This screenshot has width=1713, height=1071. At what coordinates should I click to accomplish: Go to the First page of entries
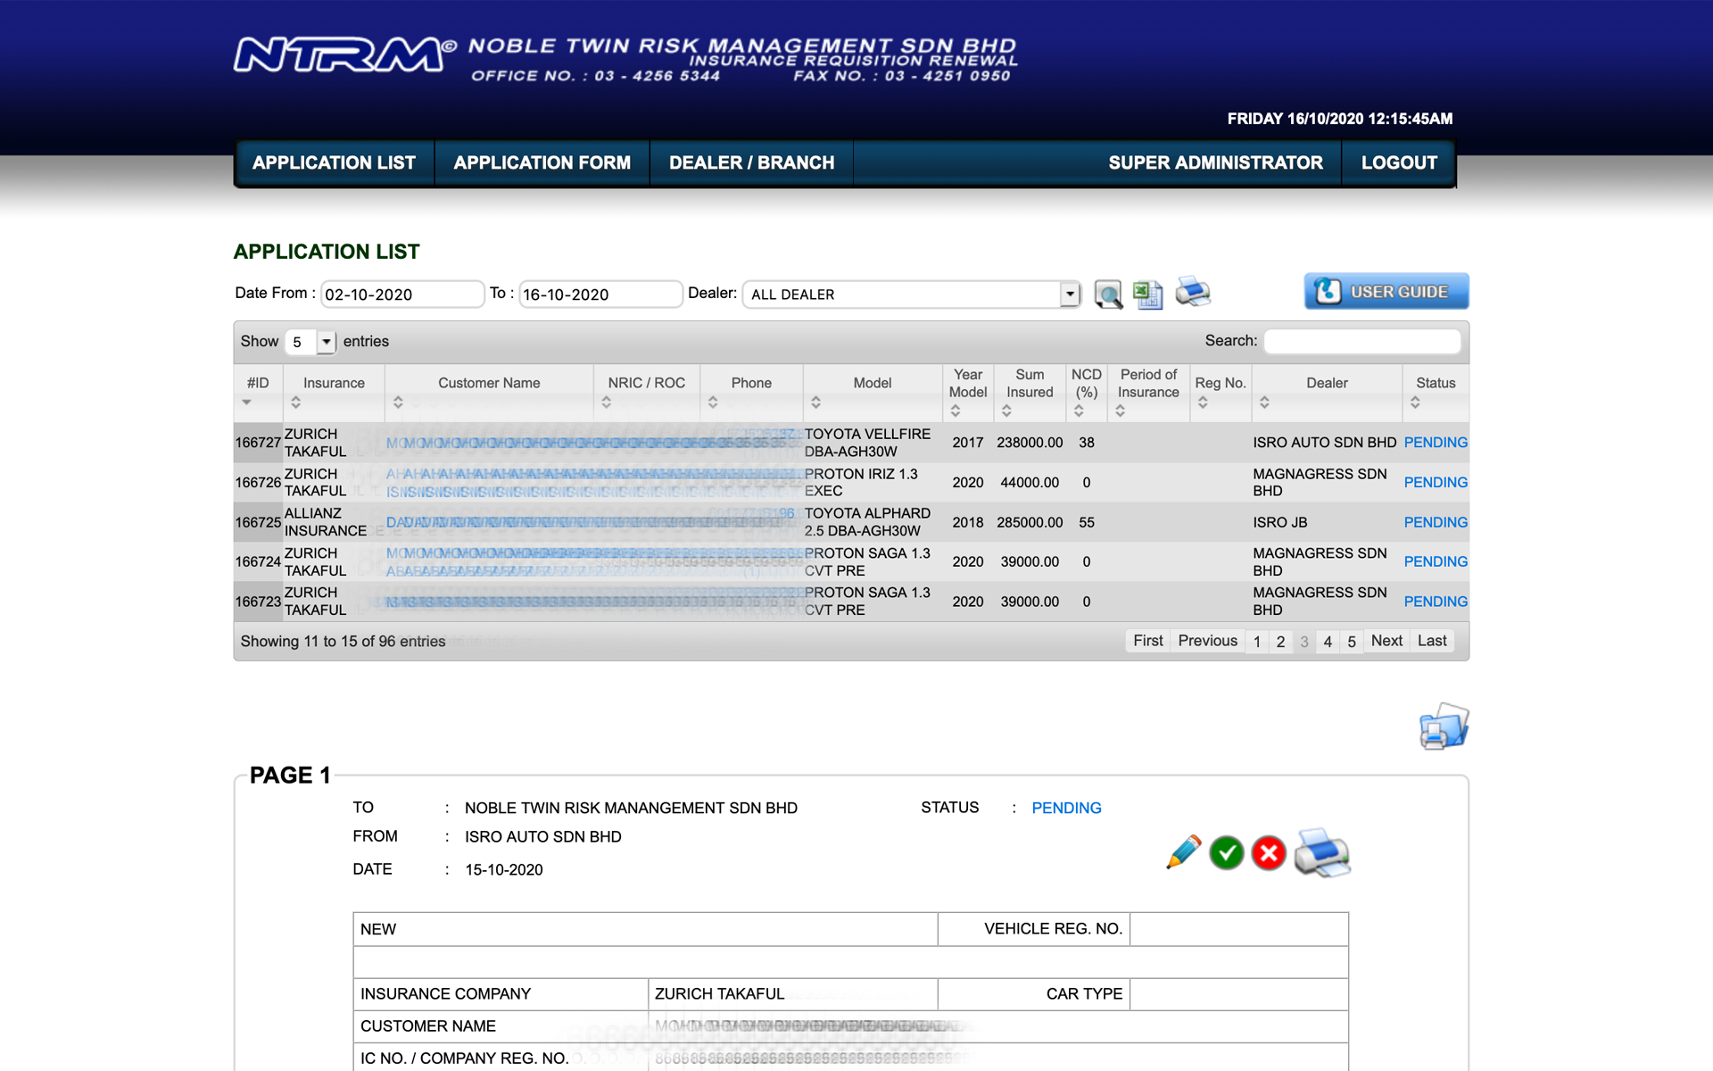[x=1147, y=641]
